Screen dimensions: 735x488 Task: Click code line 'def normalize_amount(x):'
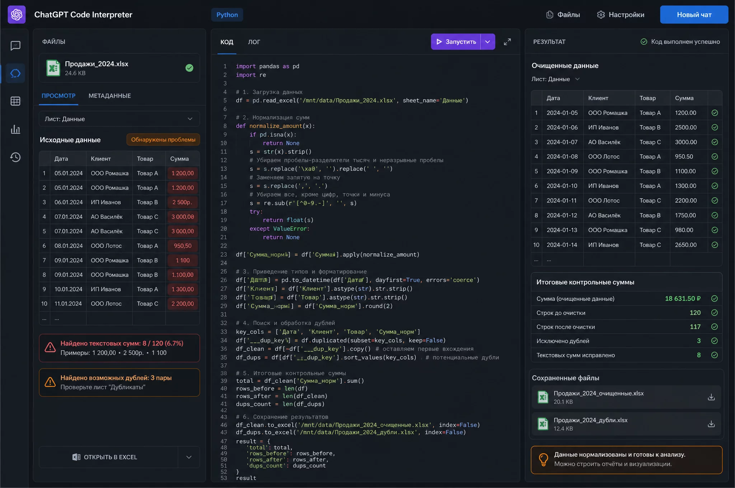(x=275, y=126)
